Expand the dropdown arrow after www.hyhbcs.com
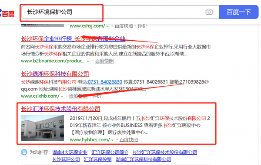 coord(113,140)
